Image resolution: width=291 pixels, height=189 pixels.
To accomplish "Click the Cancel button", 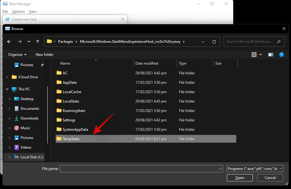I will (270, 178).
